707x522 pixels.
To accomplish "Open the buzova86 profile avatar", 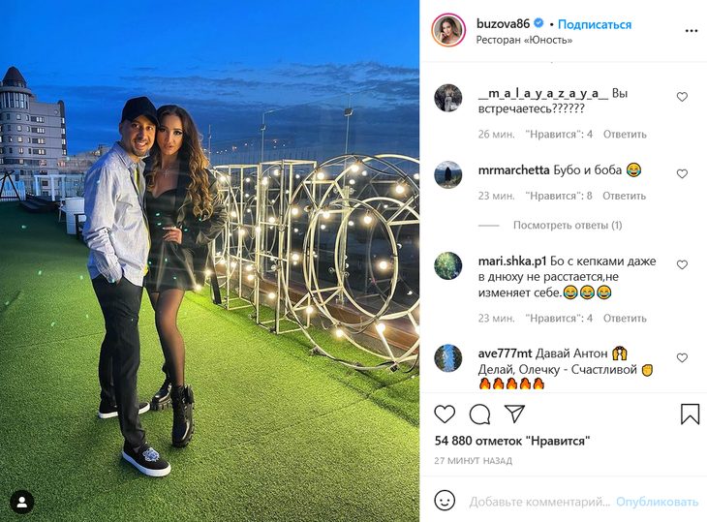I will pyautogui.click(x=448, y=30).
